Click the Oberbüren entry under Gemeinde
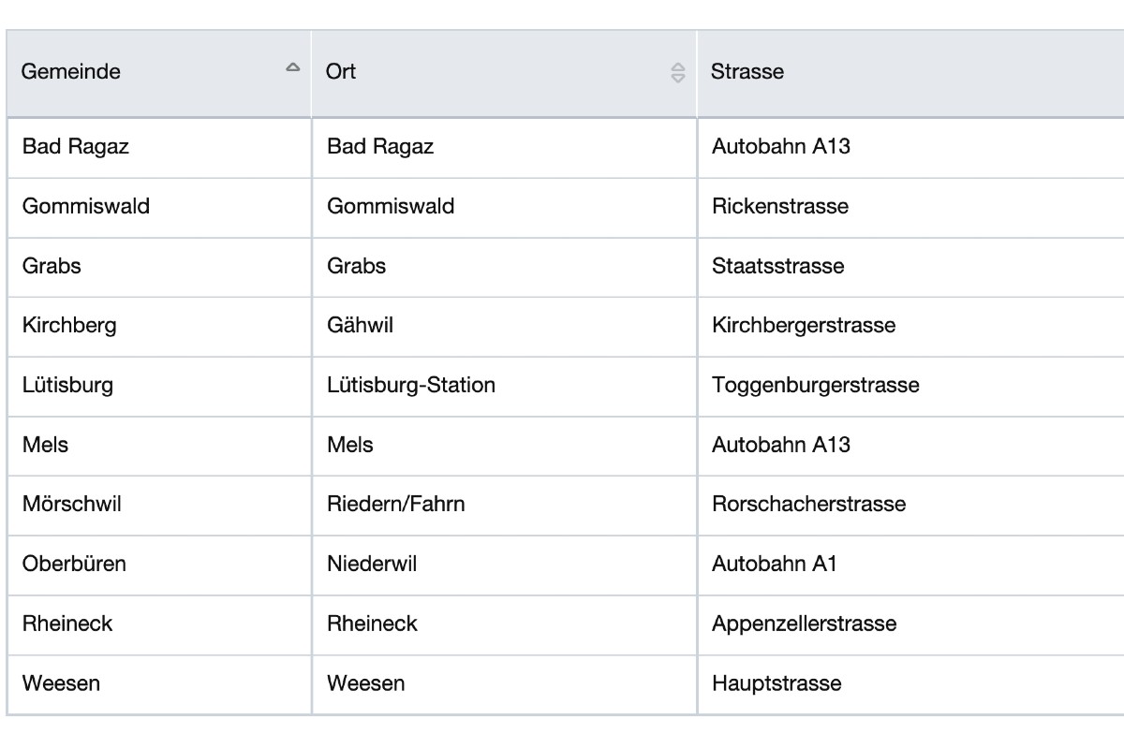This screenshot has width=1124, height=749. pos(74,565)
